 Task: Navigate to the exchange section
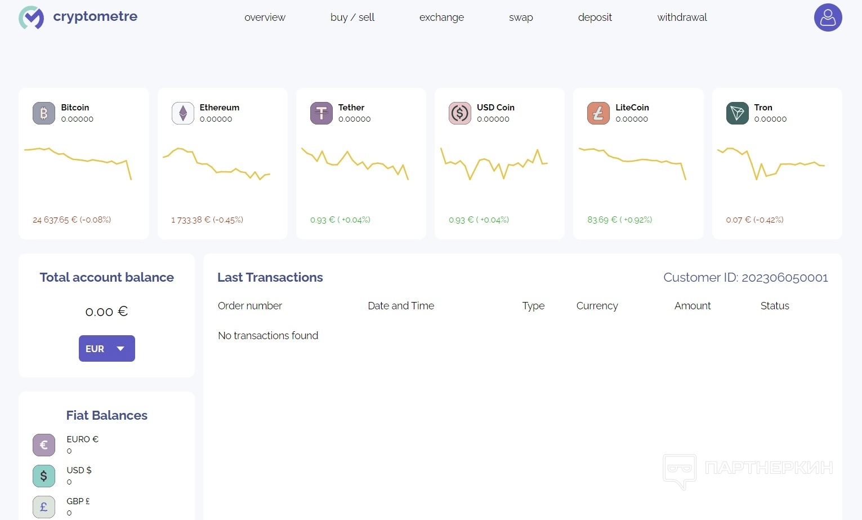pos(441,17)
